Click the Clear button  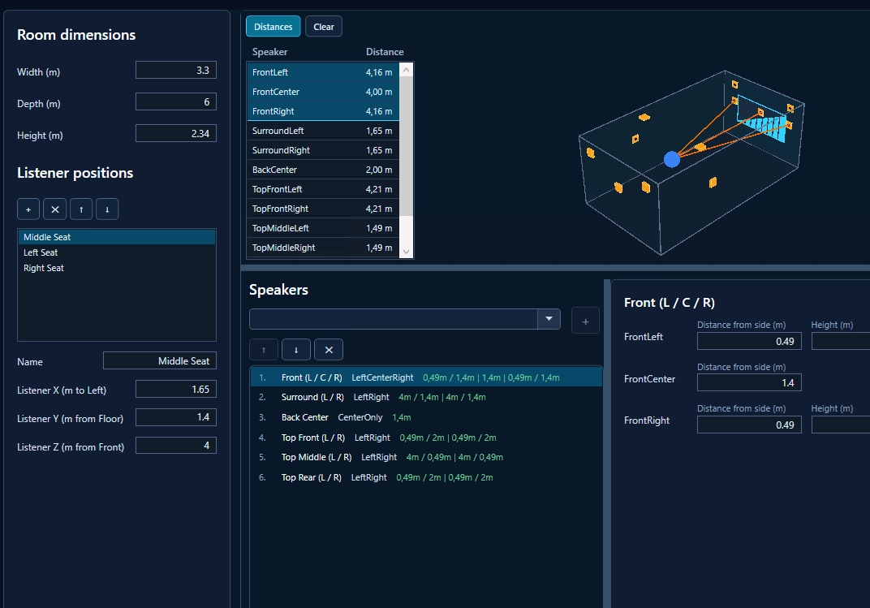(324, 27)
